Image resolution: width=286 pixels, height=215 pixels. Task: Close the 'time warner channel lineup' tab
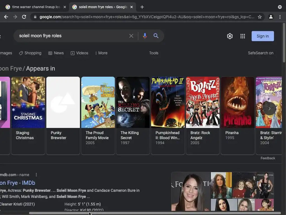click(x=65, y=7)
